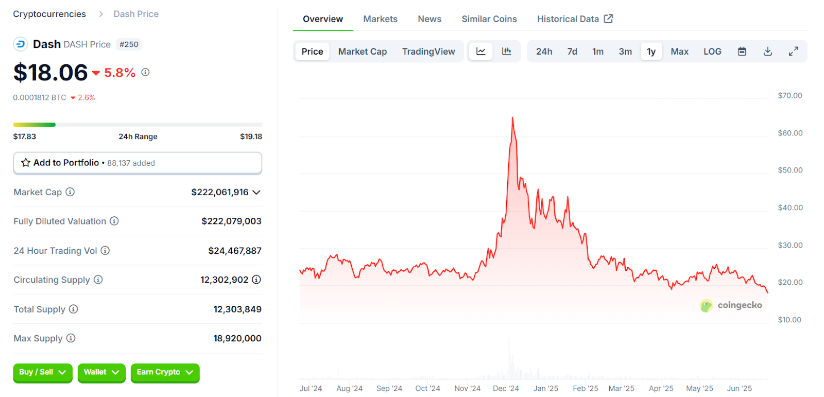Screen dimensions: 824x397
Task: Switch to candlestick chart icon
Action: coord(507,51)
